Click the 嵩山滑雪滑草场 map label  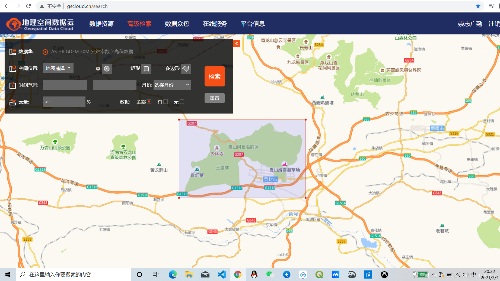(284, 170)
